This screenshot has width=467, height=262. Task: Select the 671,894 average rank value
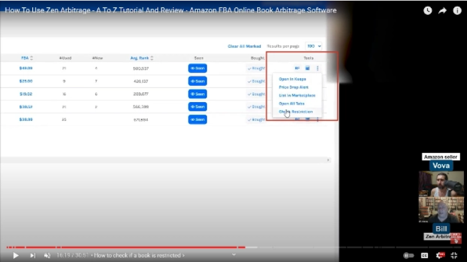[140, 120]
